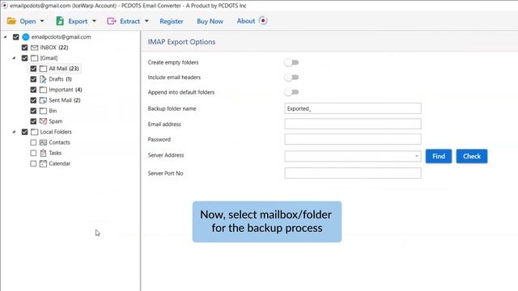Viewport: 518px width, 291px height.
Task: Click the INBOX envelope icon
Action: coord(34,48)
